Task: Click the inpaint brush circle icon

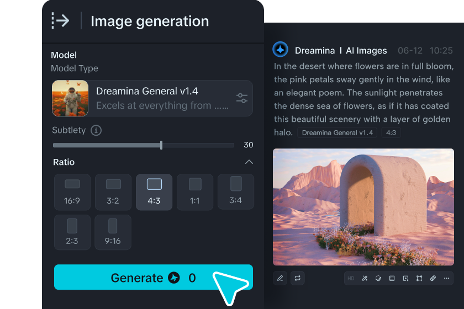Action: [378, 278]
